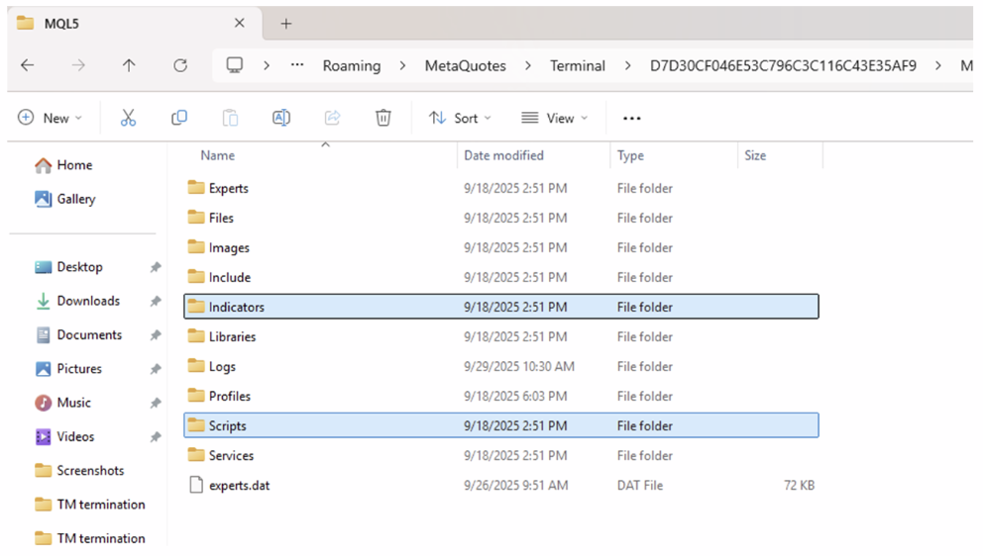Select the MetaQuotes breadcrumb segment
The height and width of the screenshot is (556, 983).
[465, 66]
